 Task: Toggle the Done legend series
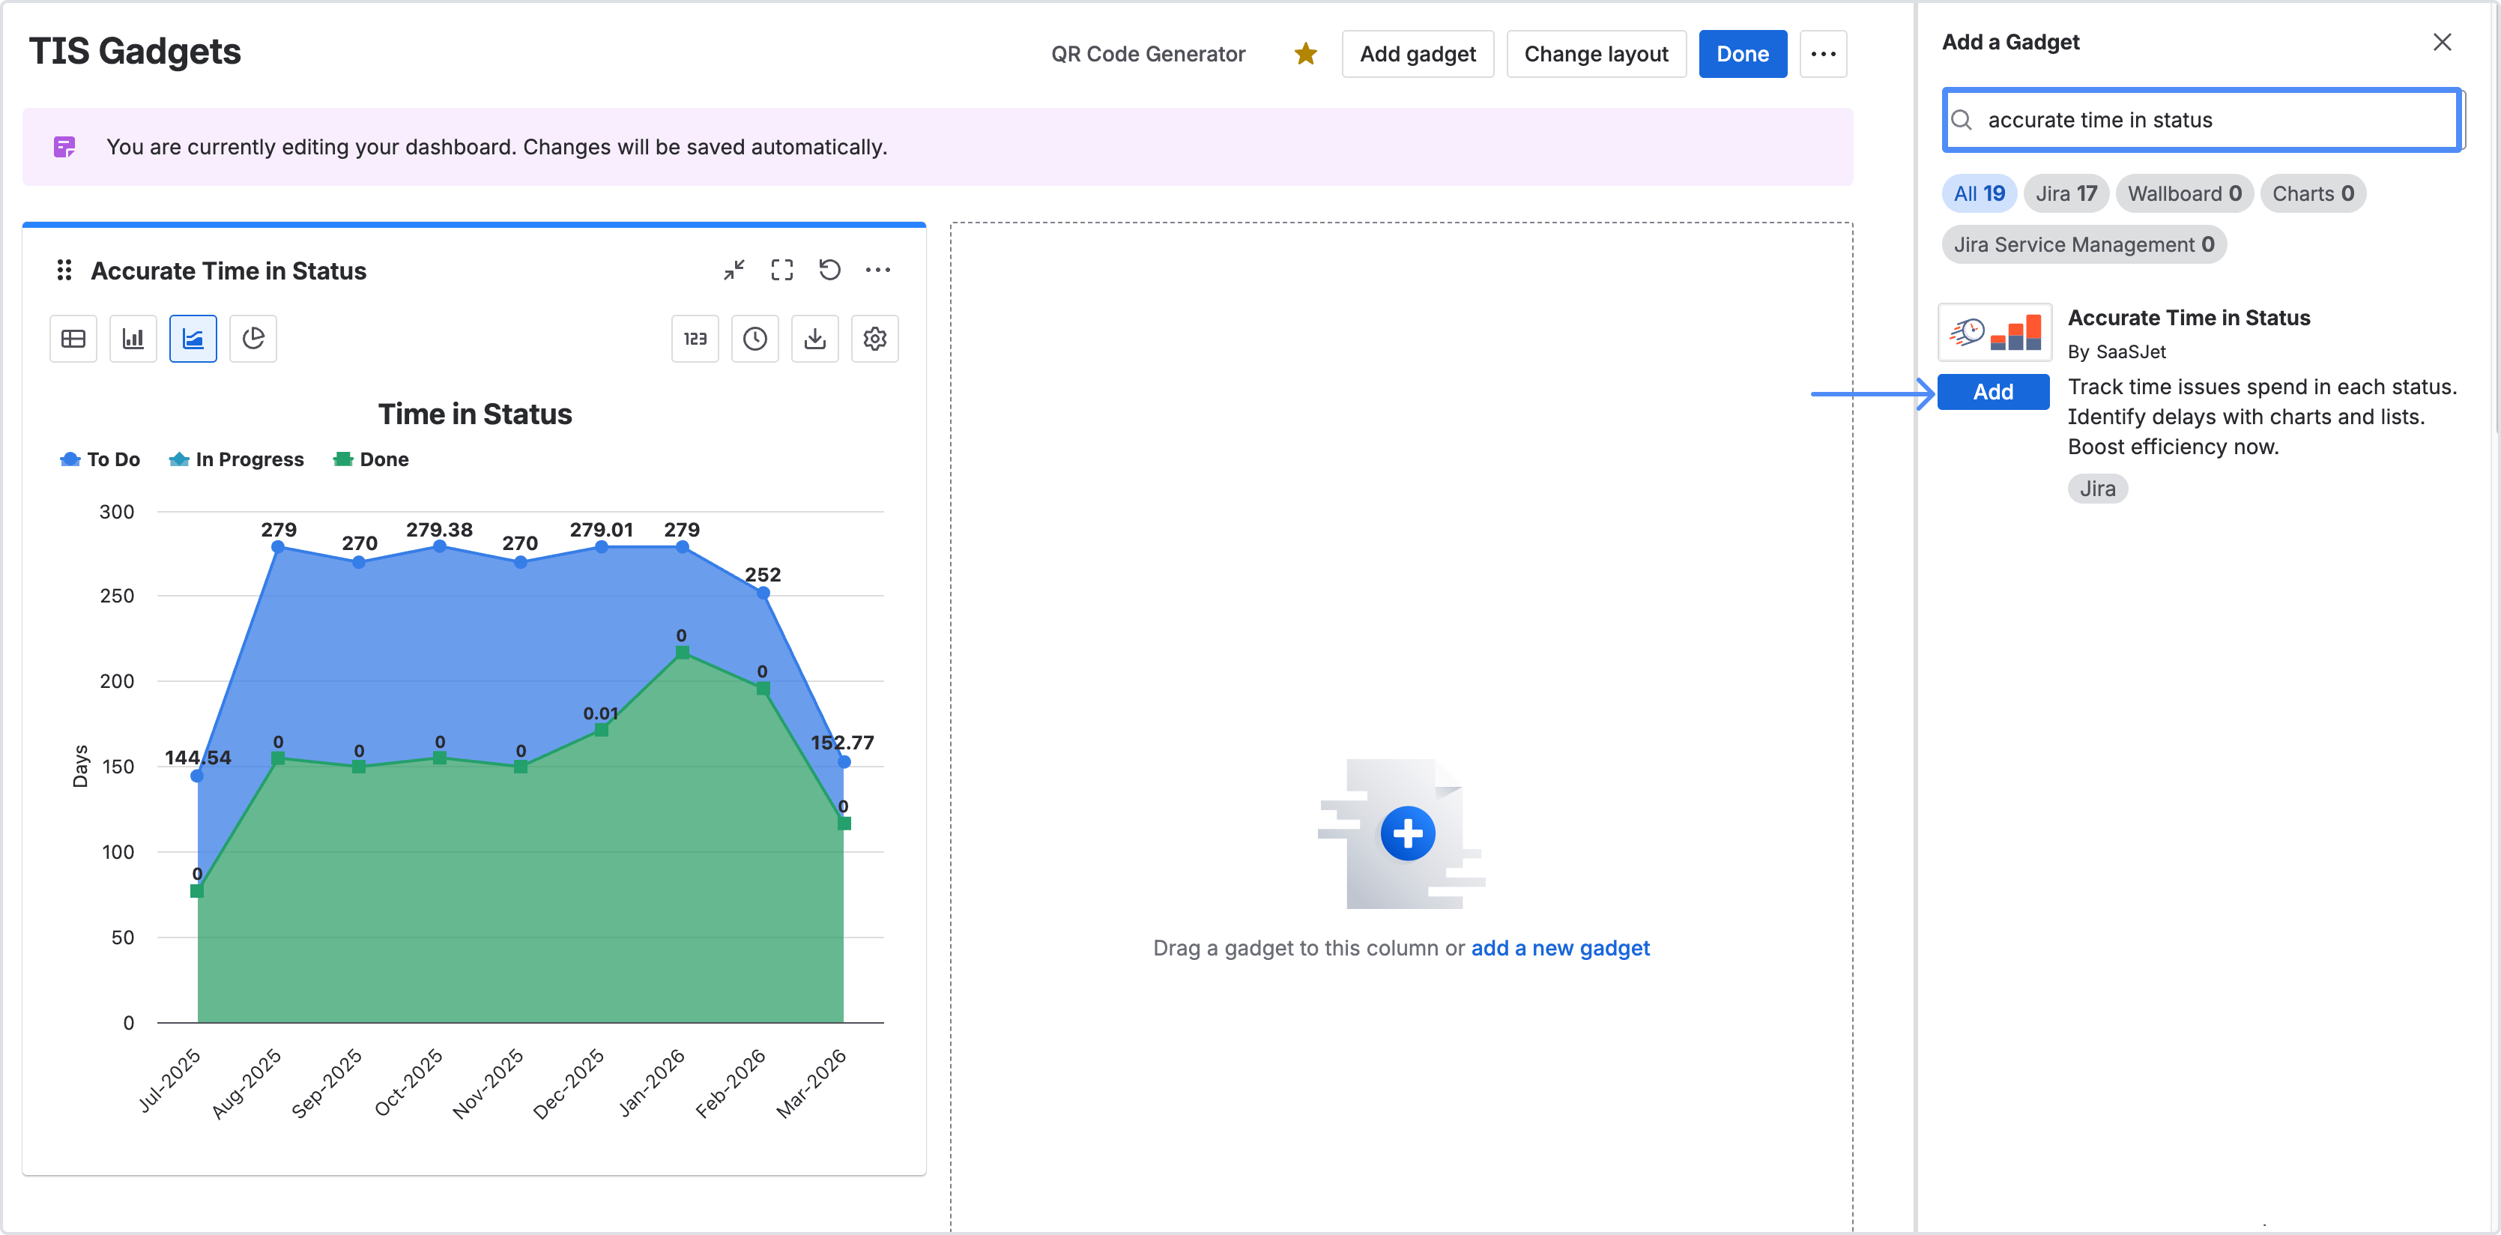(371, 459)
